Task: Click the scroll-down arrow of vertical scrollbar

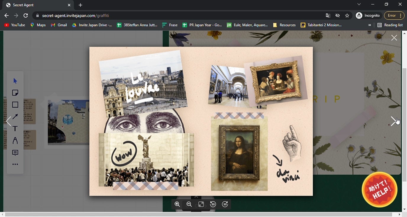Action: pos(404,209)
